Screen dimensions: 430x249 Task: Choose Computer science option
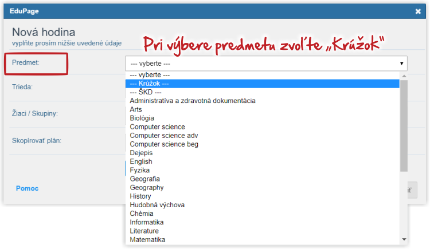(263, 127)
